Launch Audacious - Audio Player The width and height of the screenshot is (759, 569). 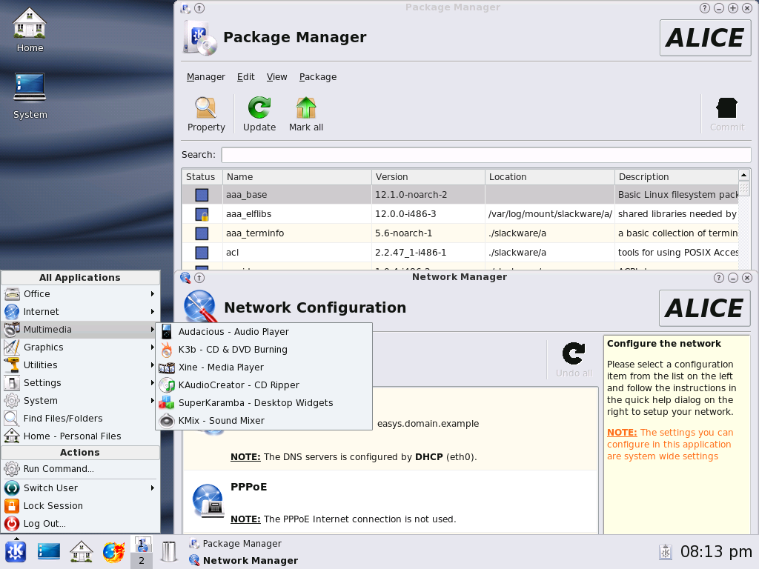pos(264,332)
